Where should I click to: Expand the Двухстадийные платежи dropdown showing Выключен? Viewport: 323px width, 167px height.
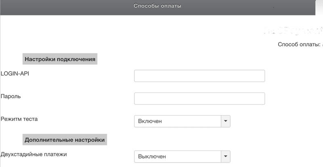[178, 156]
